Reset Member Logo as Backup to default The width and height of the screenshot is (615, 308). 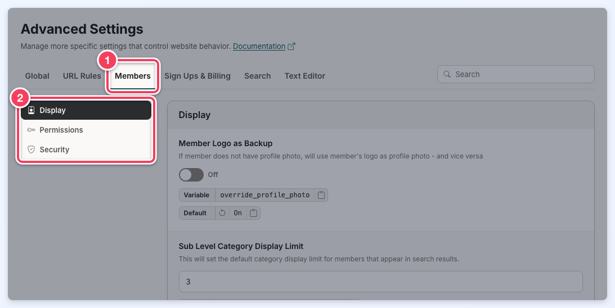[x=222, y=213]
